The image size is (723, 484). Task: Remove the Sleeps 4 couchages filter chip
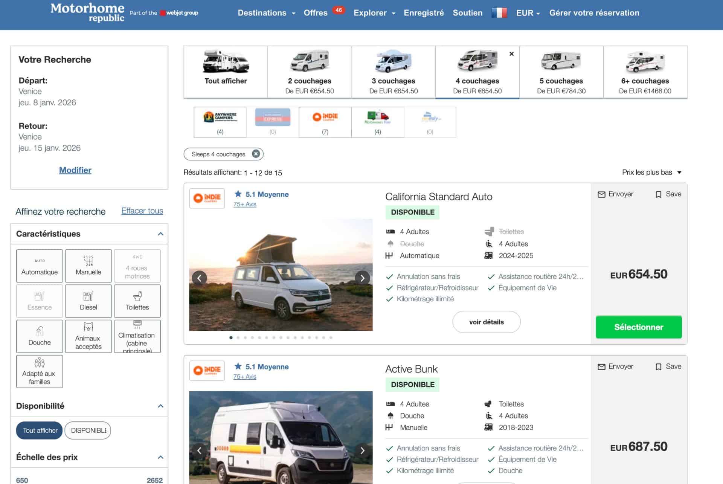pyautogui.click(x=256, y=154)
